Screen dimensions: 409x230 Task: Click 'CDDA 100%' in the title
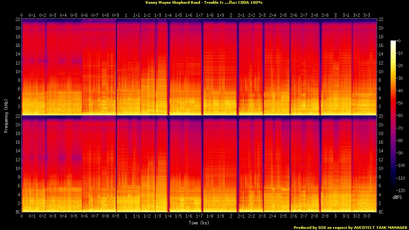(250, 3)
